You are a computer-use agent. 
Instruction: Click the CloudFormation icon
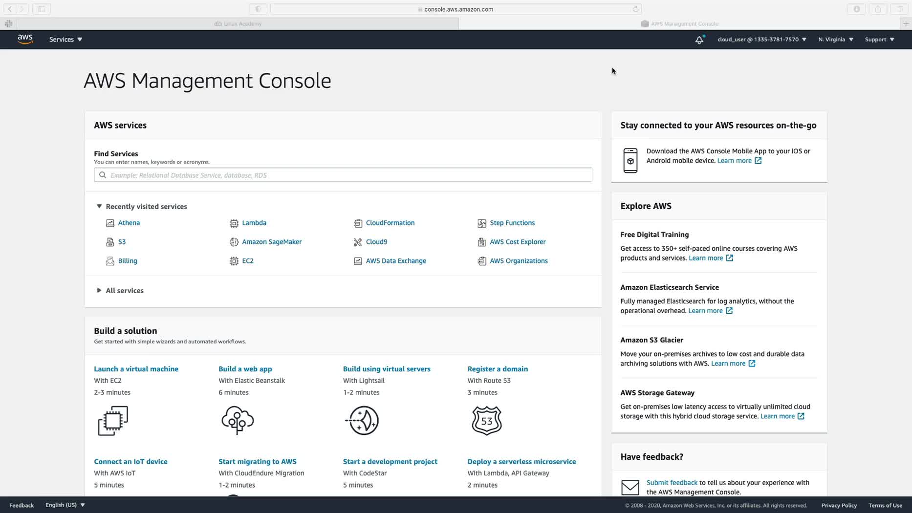point(358,223)
